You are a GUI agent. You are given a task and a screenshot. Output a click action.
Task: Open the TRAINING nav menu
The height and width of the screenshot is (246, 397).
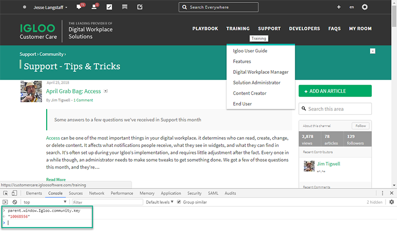pyautogui.click(x=238, y=29)
